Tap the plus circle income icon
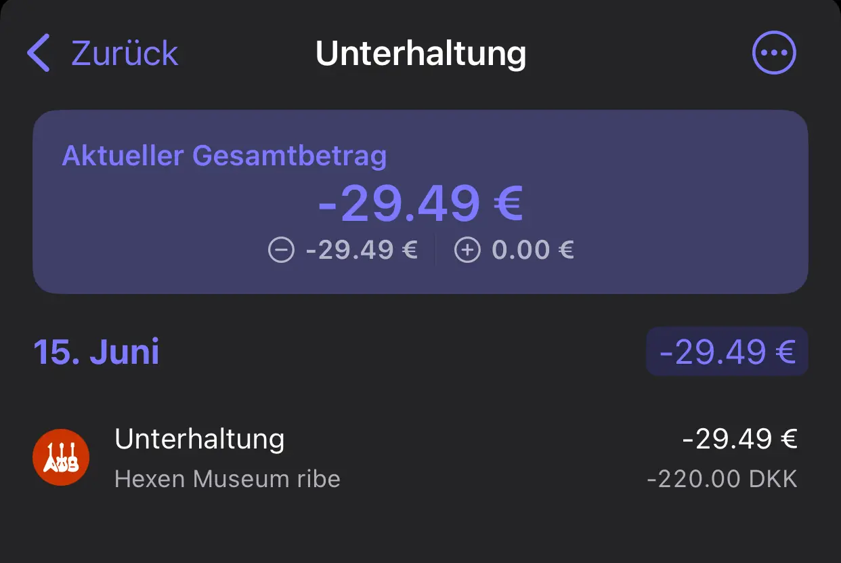The image size is (841, 563). click(467, 251)
